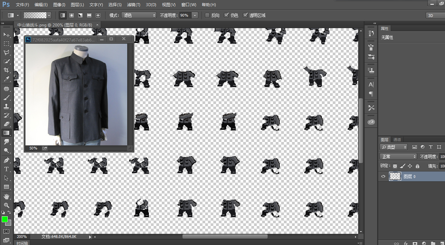Toggle the 仿色 checkbox

point(227,15)
